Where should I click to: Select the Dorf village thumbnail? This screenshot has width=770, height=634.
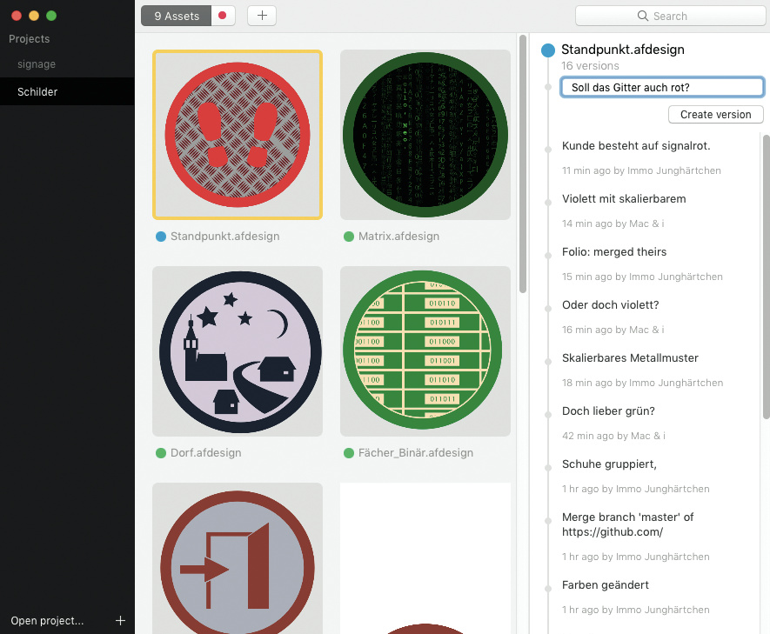pyautogui.click(x=238, y=351)
